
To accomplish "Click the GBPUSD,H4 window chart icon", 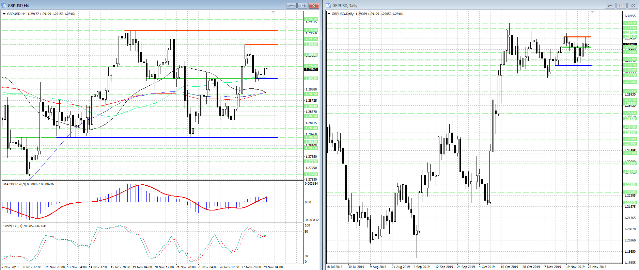I will (x=3, y=5).
